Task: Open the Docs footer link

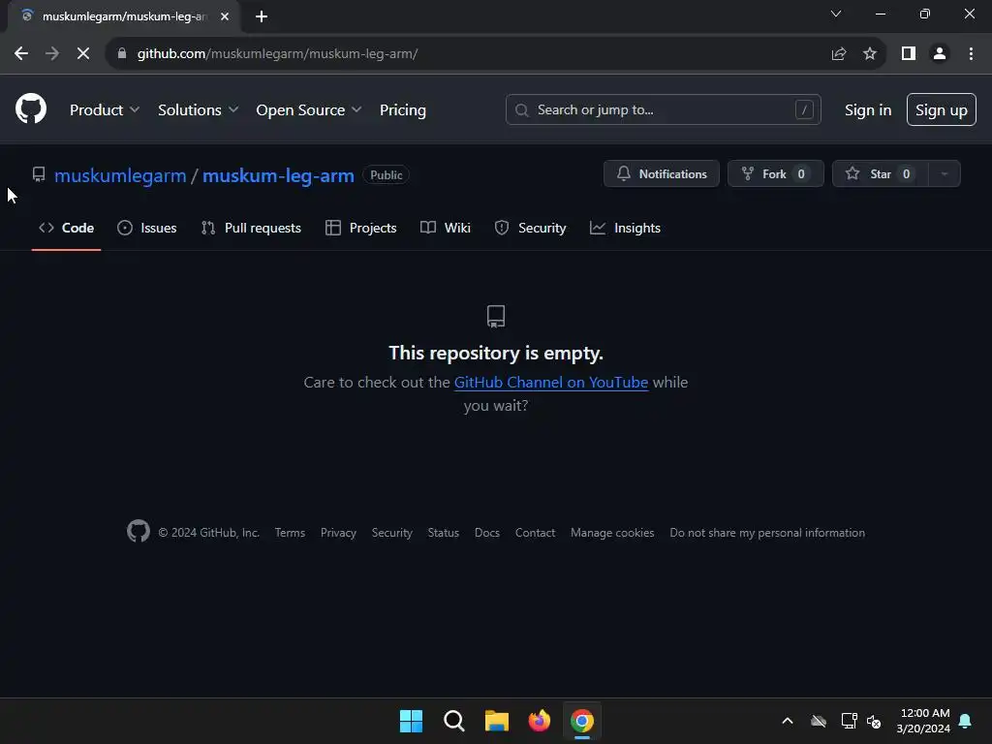Action: [487, 533]
